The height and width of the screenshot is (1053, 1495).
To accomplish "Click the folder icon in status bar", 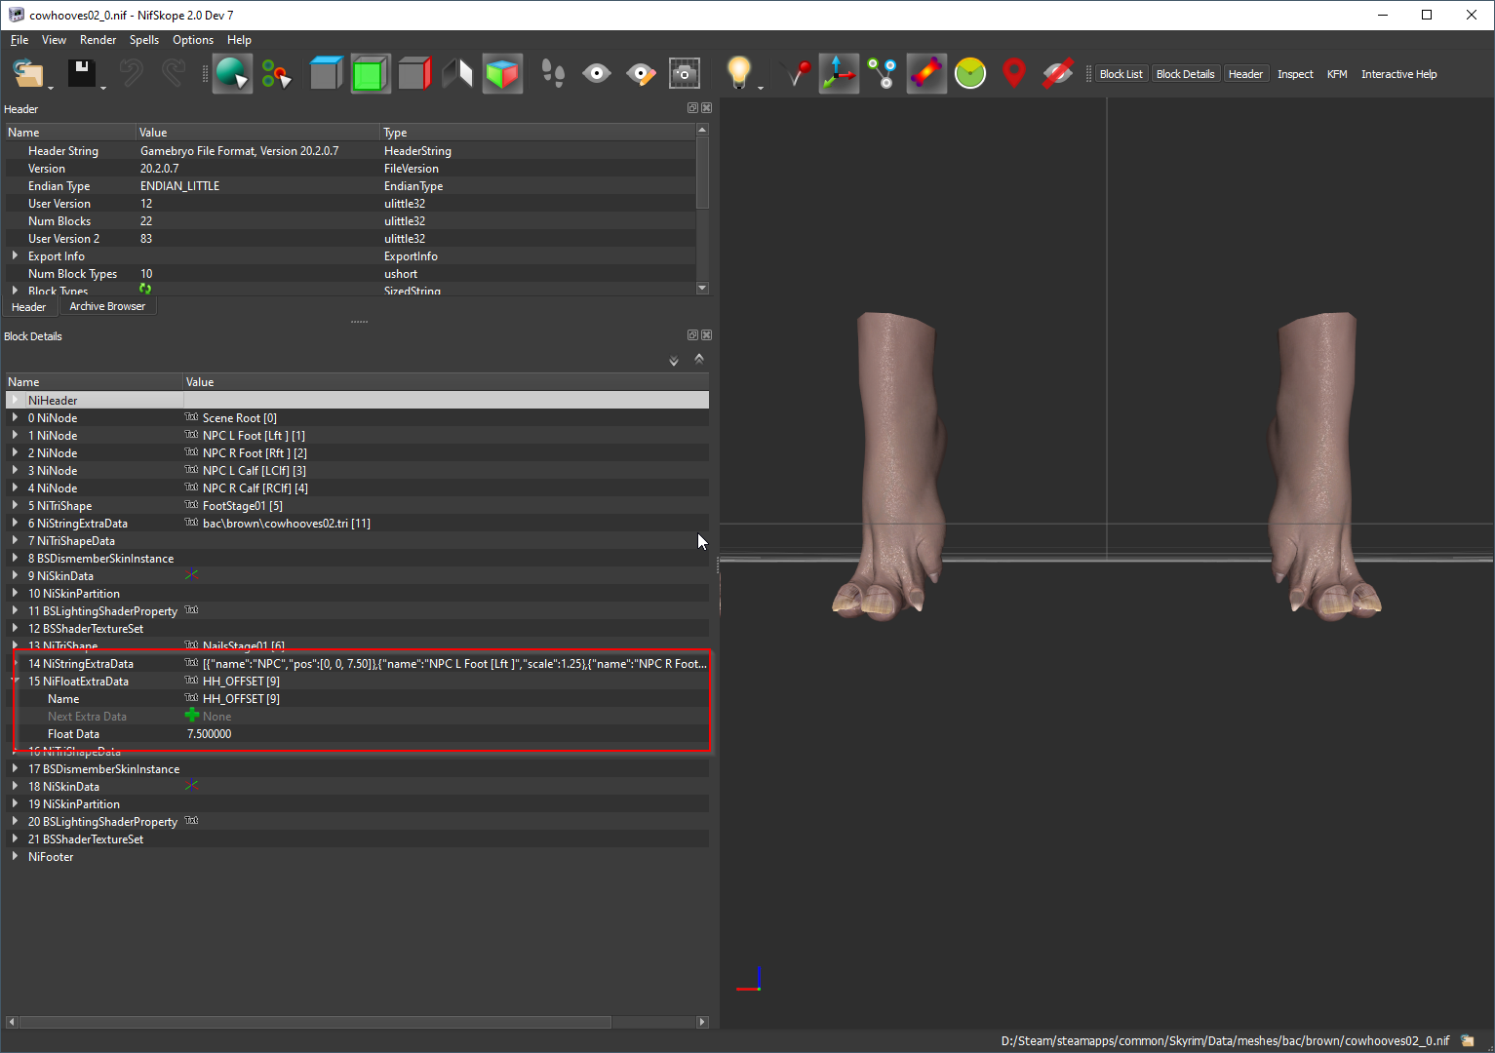I will point(1468,1040).
